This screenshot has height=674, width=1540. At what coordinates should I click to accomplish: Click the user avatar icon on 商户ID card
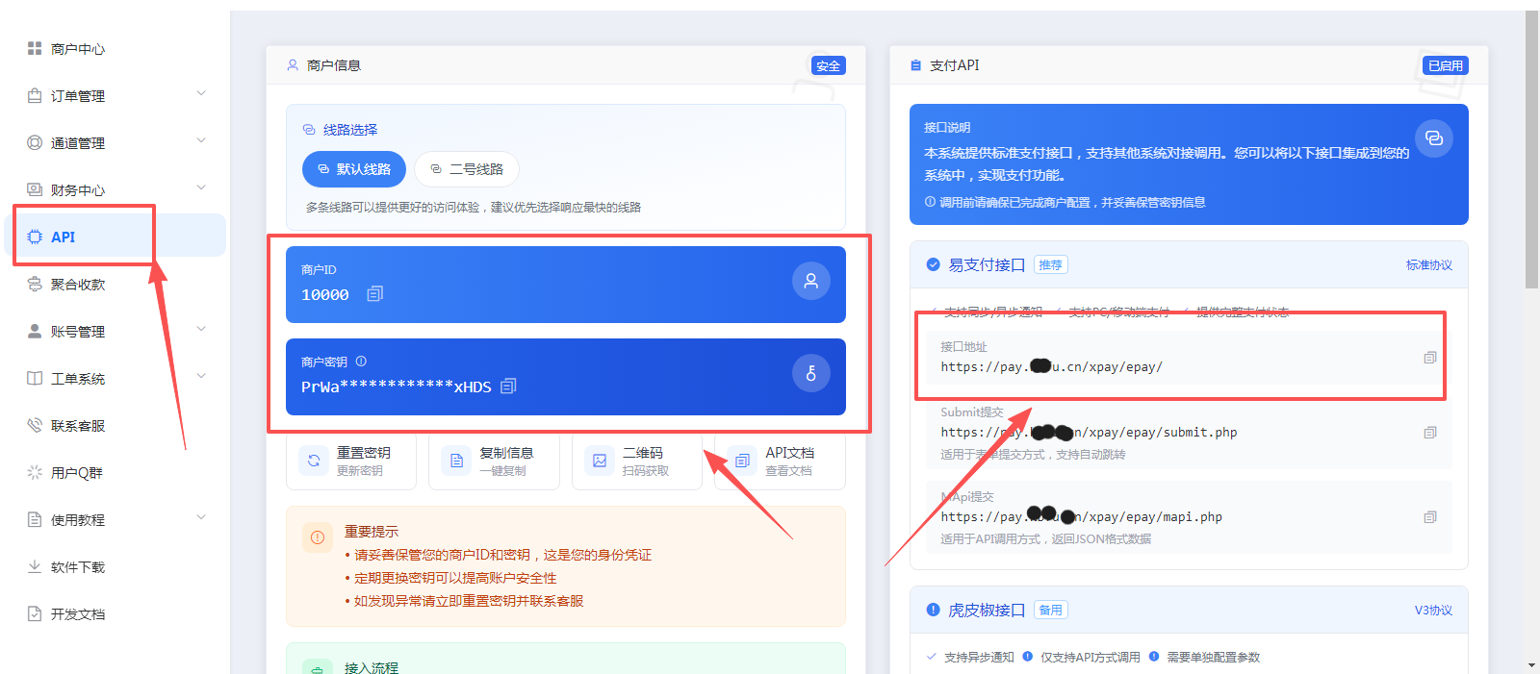click(x=811, y=281)
